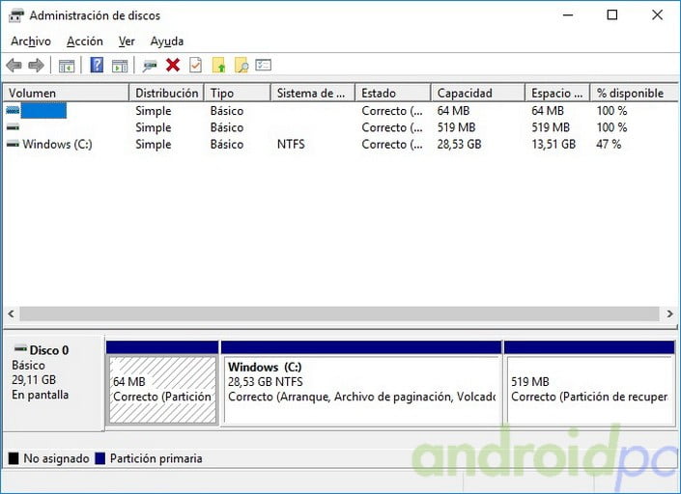Click the Back arrow toolbar icon

coord(14,66)
